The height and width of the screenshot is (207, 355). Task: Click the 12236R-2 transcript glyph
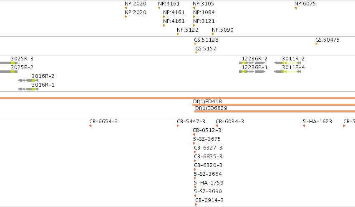coord(252,63)
